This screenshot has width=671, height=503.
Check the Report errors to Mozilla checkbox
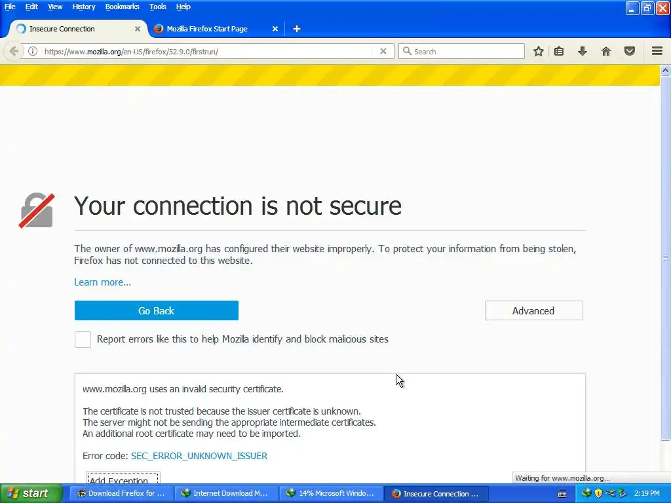point(83,340)
